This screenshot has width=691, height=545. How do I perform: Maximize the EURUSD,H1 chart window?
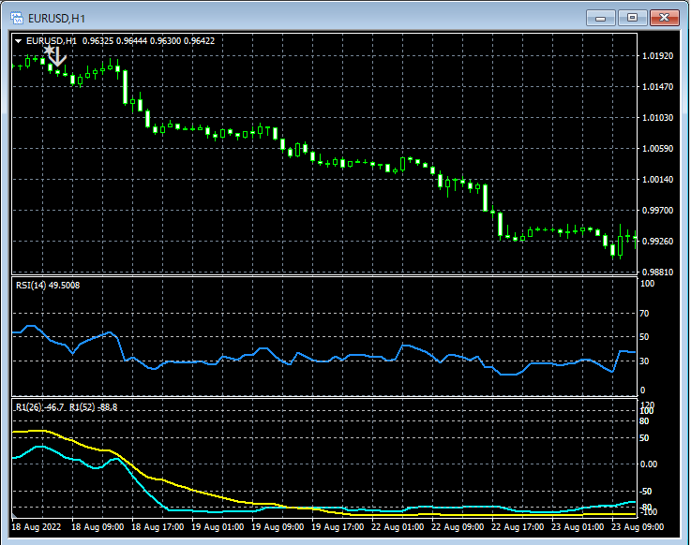click(633, 17)
